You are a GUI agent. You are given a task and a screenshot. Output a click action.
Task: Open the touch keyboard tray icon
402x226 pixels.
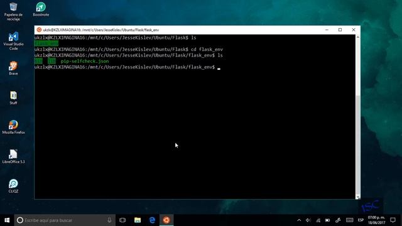(x=349, y=220)
